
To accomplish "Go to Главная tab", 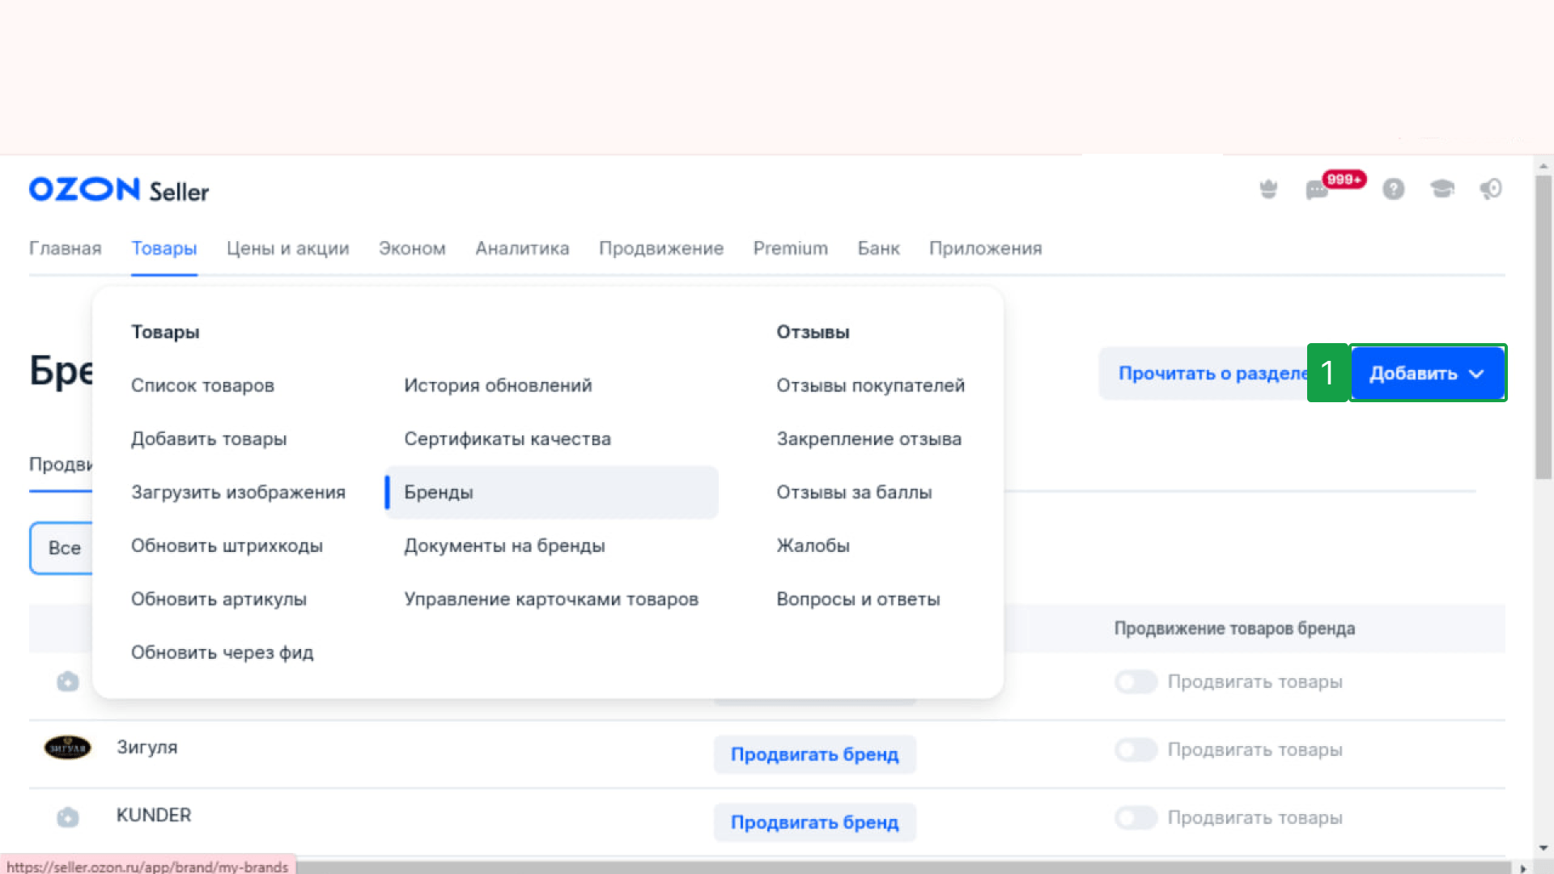I will (x=66, y=248).
